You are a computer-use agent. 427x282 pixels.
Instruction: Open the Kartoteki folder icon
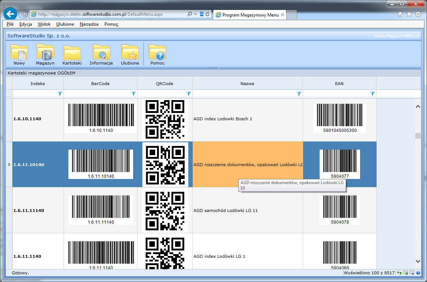[x=72, y=55]
